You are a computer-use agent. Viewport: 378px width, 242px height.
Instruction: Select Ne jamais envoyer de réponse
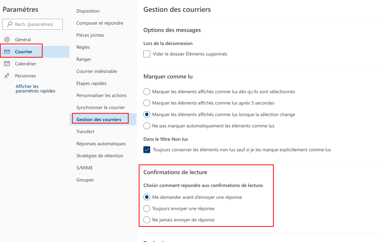[147, 220]
